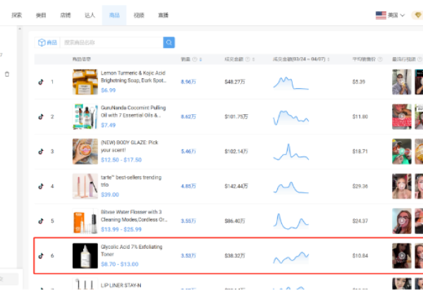The width and height of the screenshot is (423, 296).
Task: Click TikTok icon in GuruNanda Cocomint row
Action: (41, 117)
